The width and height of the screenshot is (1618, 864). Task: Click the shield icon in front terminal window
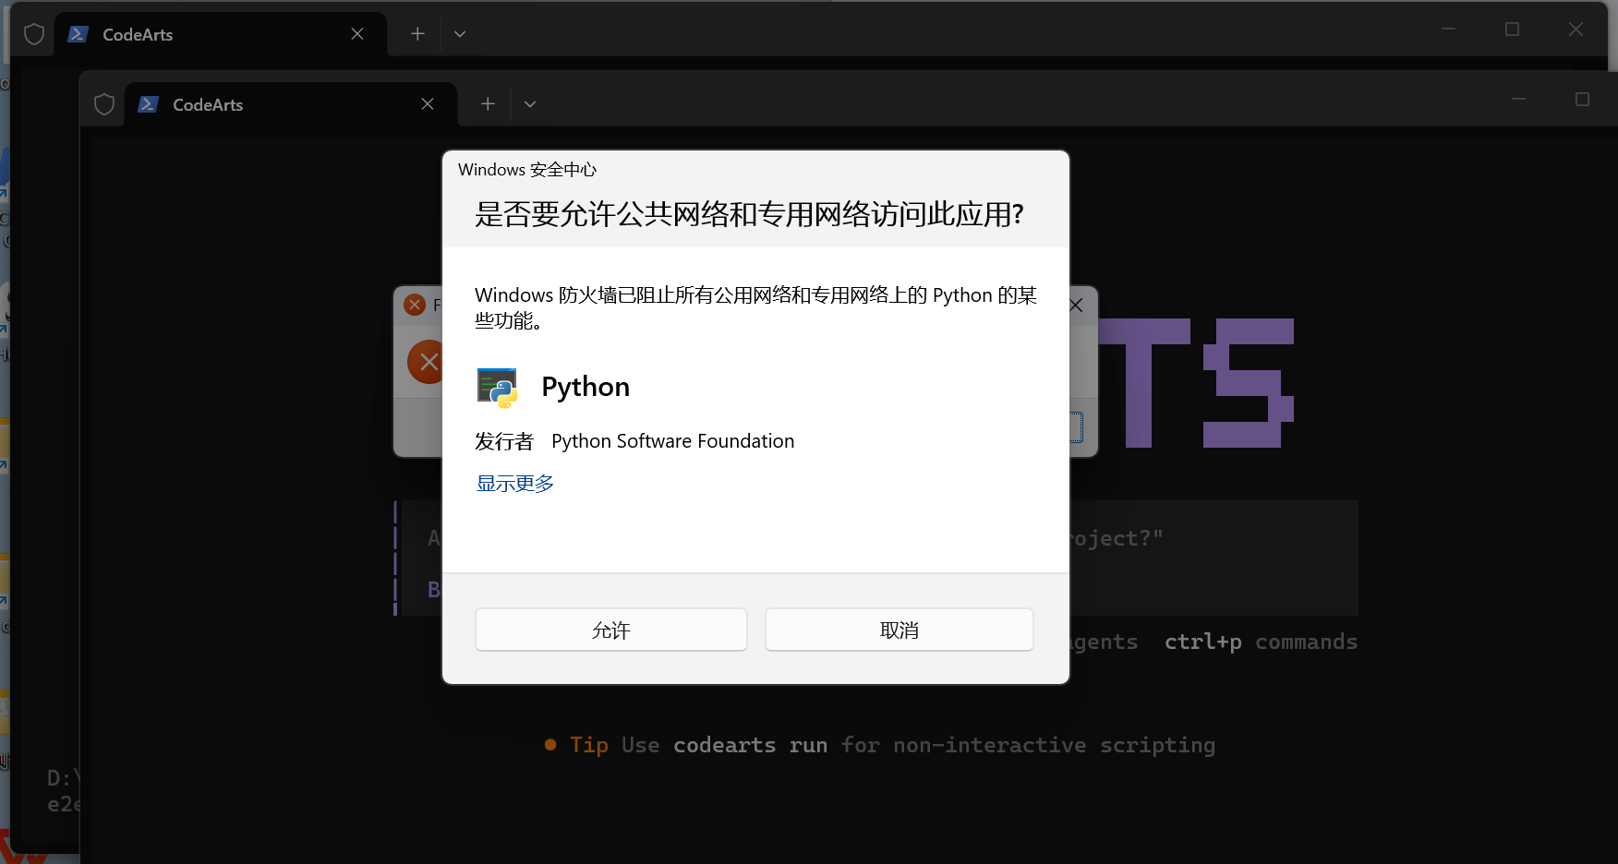pos(104,104)
